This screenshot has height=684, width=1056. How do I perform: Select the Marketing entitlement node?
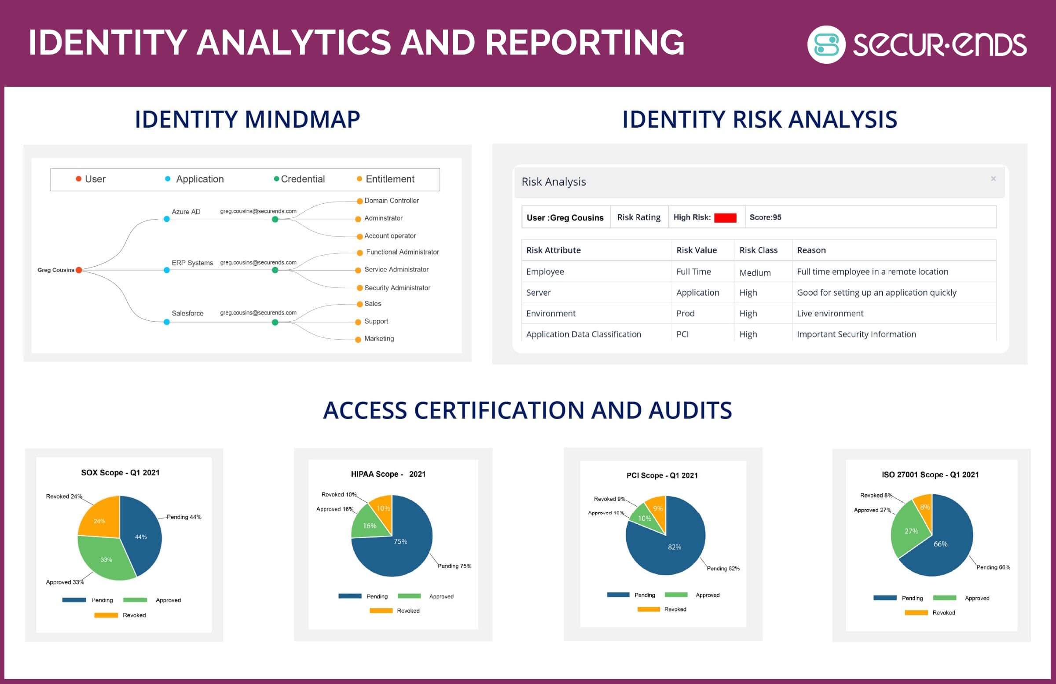[358, 339]
